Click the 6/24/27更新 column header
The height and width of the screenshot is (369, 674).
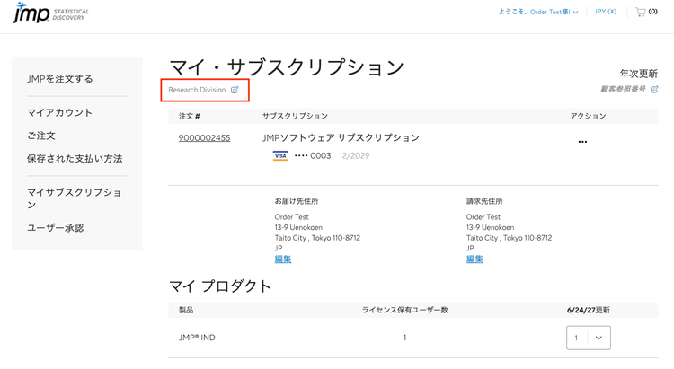pos(589,310)
